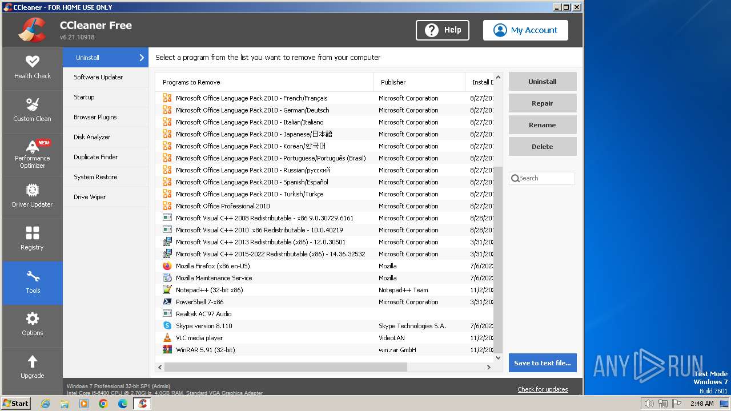Select Visual C++ 2008 Redistributable row
Image resolution: width=731 pixels, height=411 pixels.
tap(324, 218)
